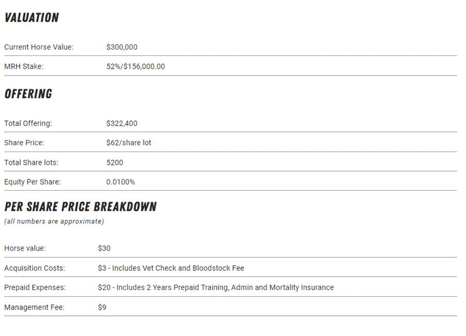Click the OFFERING section heading
466x336 pixels.
28,94
